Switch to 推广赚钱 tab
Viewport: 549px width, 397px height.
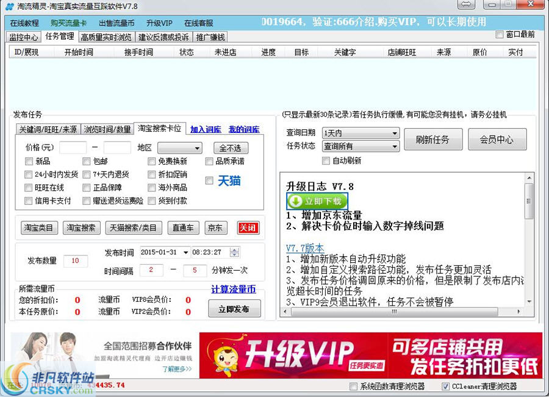point(210,37)
